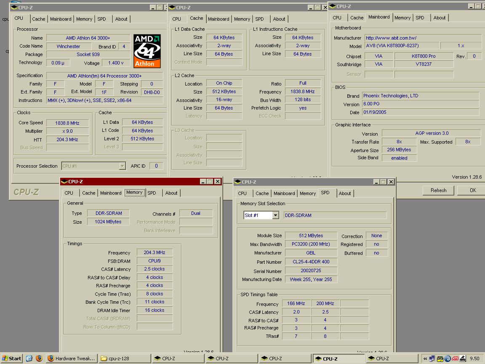The height and width of the screenshot is (364, 485).
Task: Click the title bar icon of the Memory timings window
Action: click(x=64, y=182)
